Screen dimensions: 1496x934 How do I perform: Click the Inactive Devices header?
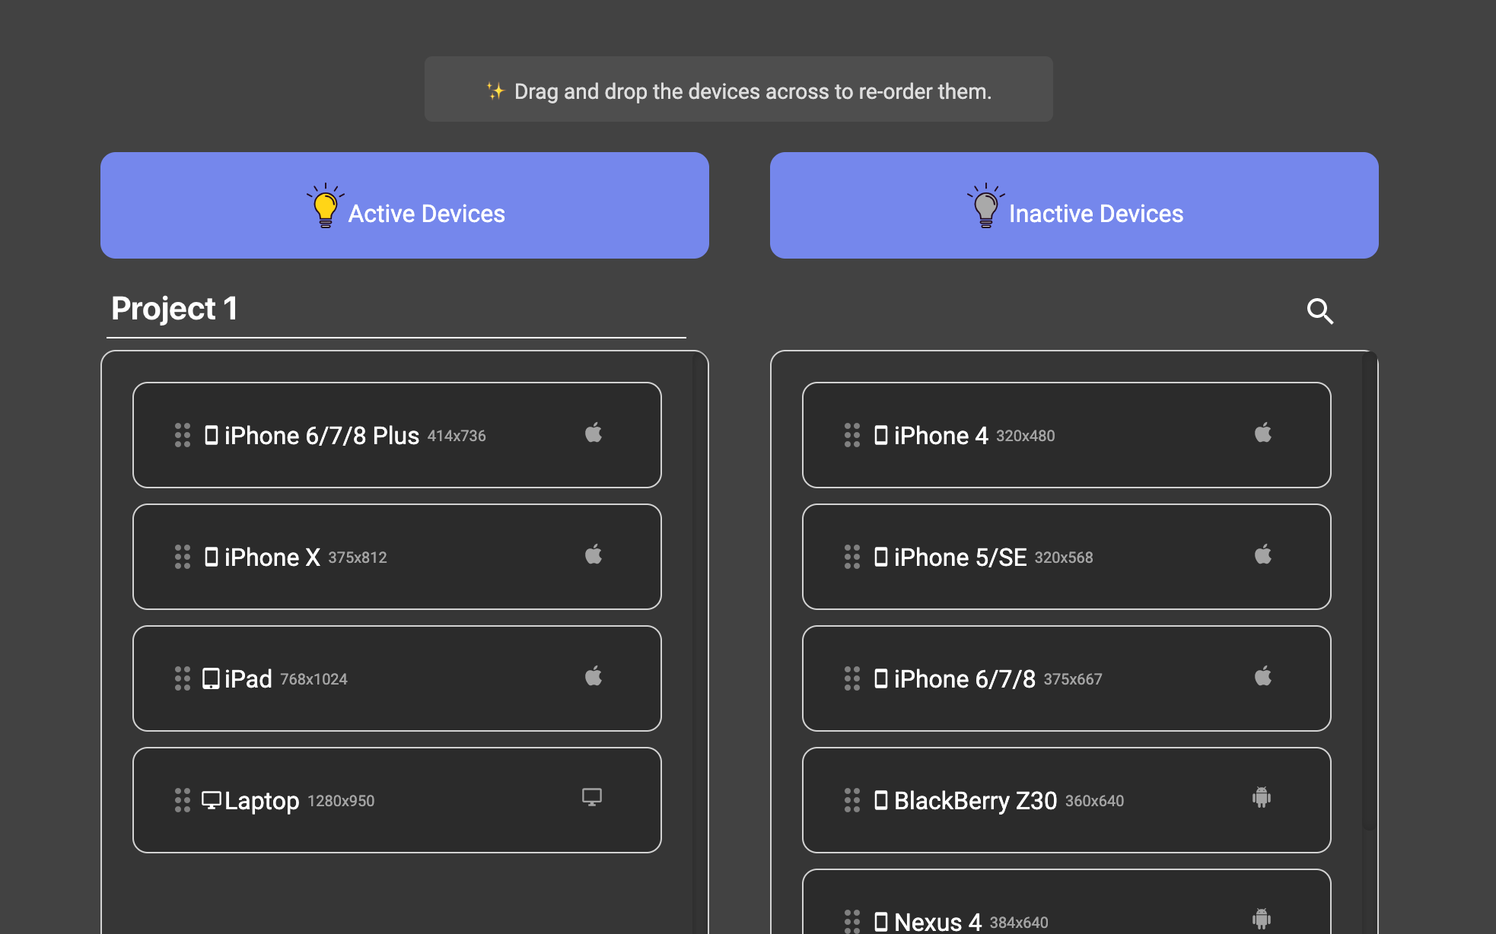click(x=1074, y=205)
